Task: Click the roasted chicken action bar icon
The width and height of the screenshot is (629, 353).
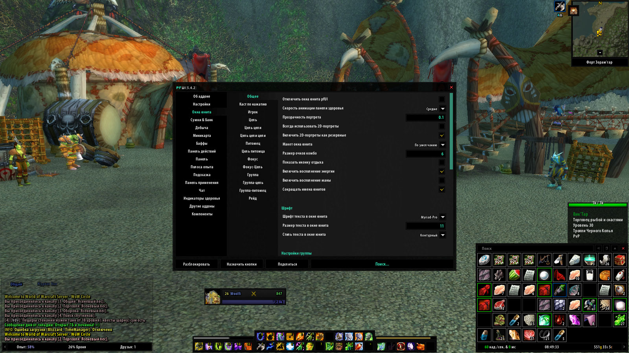Action: pos(421,346)
